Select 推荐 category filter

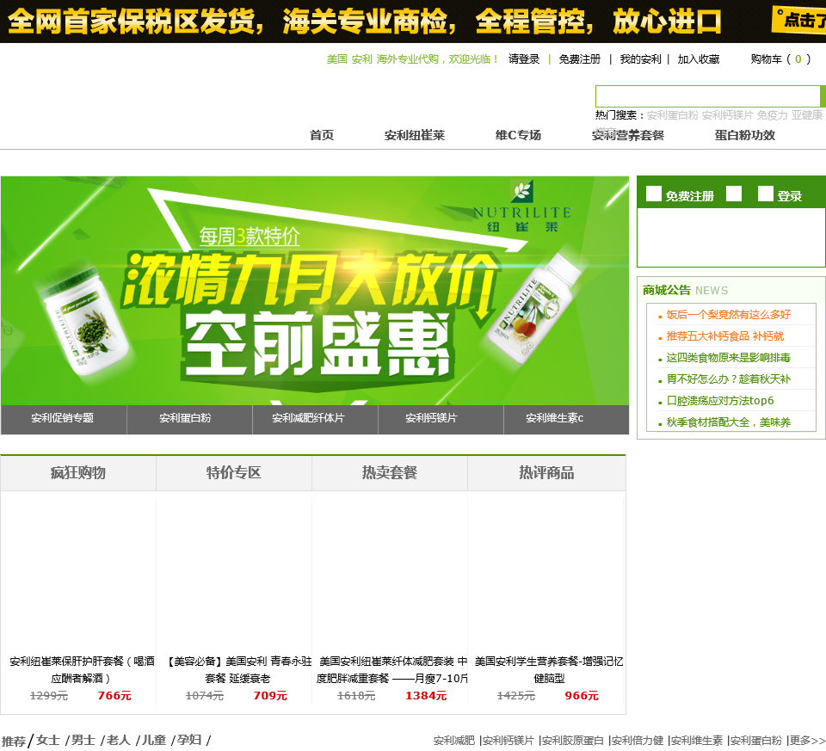click(13, 741)
